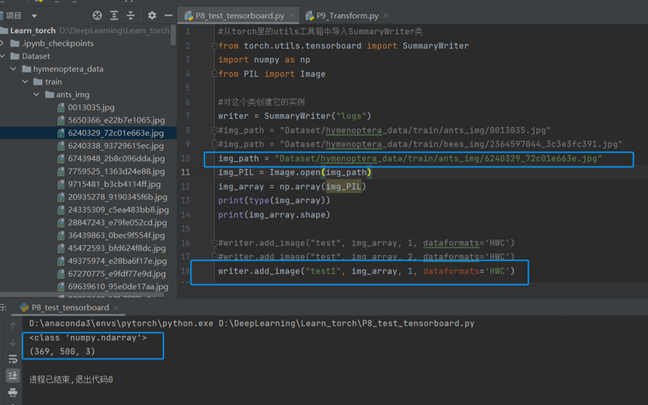The height and width of the screenshot is (405, 648).
Task: Click the Python icon on P9_Transform.py tab
Action: (x=310, y=16)
